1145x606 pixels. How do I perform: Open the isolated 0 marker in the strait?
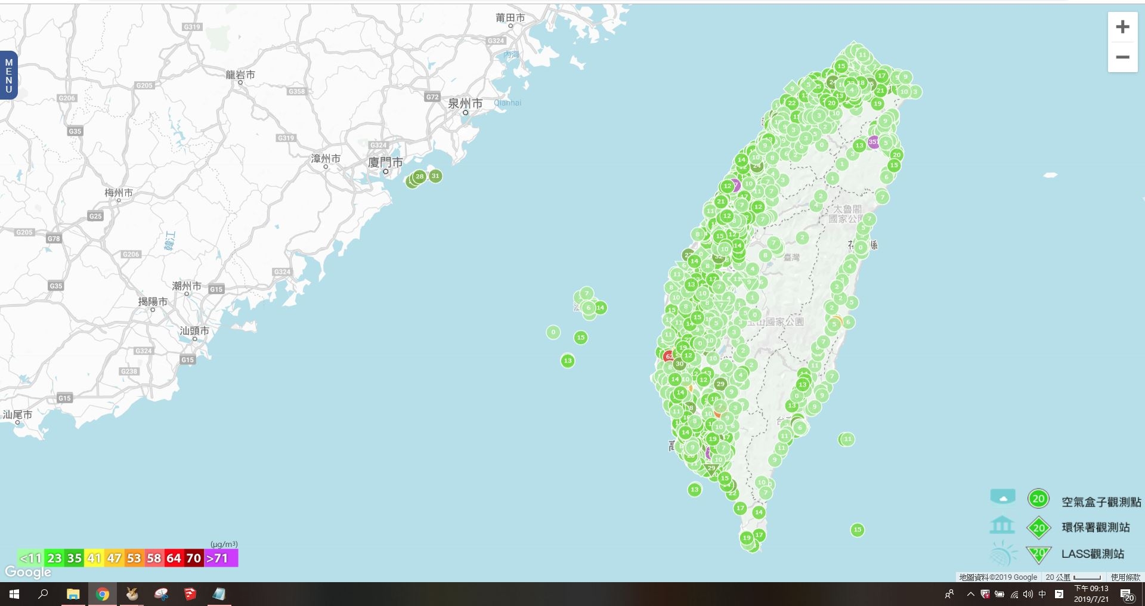coord(553,332)
